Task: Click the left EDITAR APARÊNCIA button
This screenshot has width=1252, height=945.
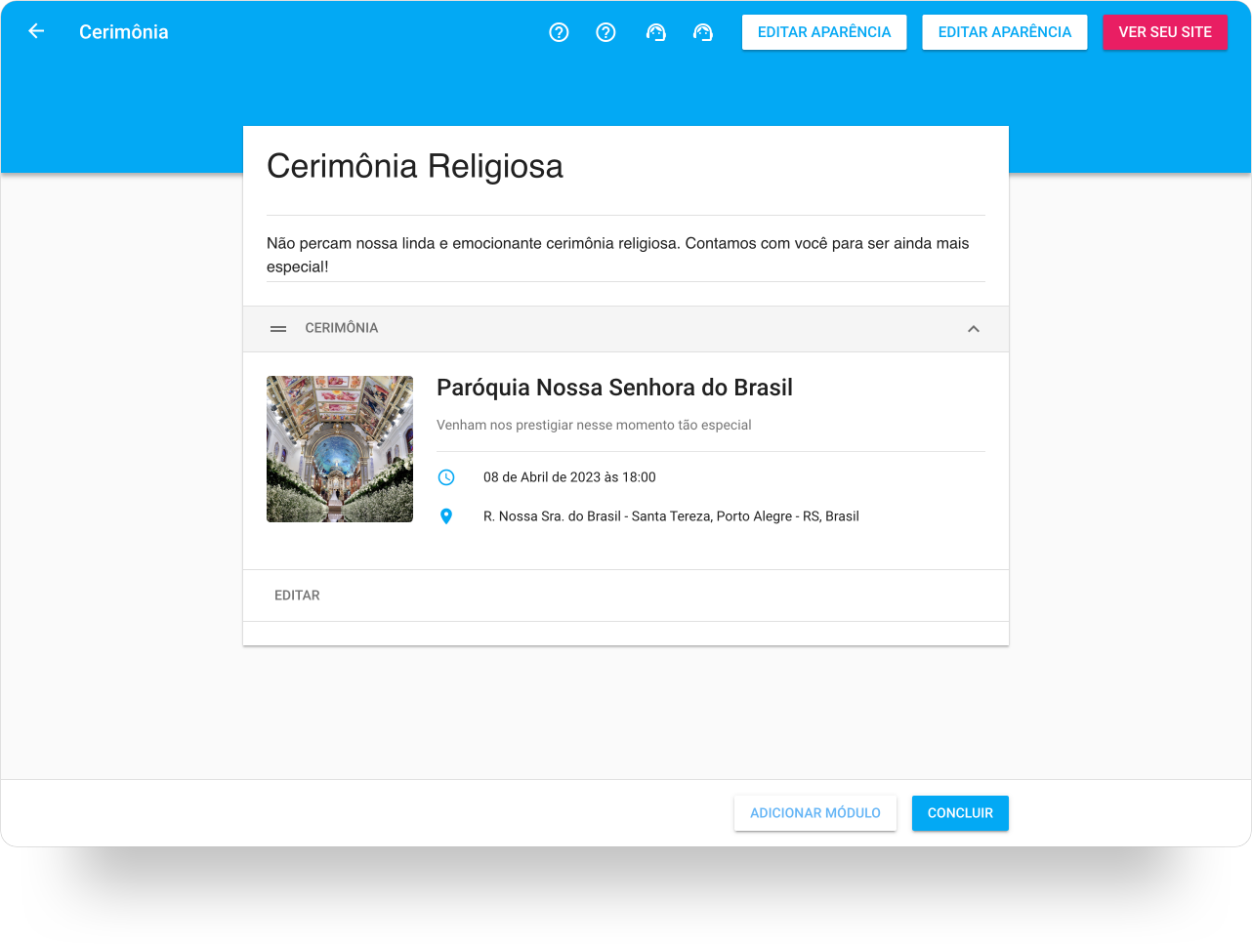Action: [824, 32]
